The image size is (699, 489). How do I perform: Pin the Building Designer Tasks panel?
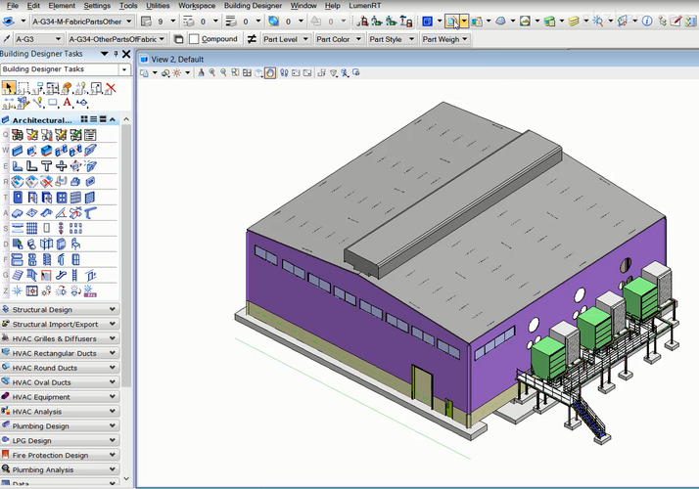click(x=116, y=54)
